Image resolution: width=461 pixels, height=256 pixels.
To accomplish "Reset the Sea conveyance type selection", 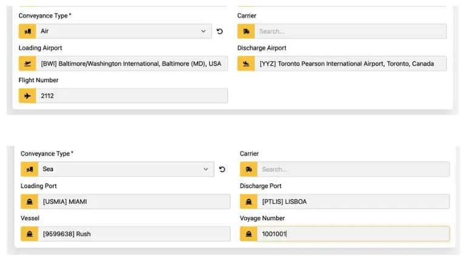I will coord(222,169).
